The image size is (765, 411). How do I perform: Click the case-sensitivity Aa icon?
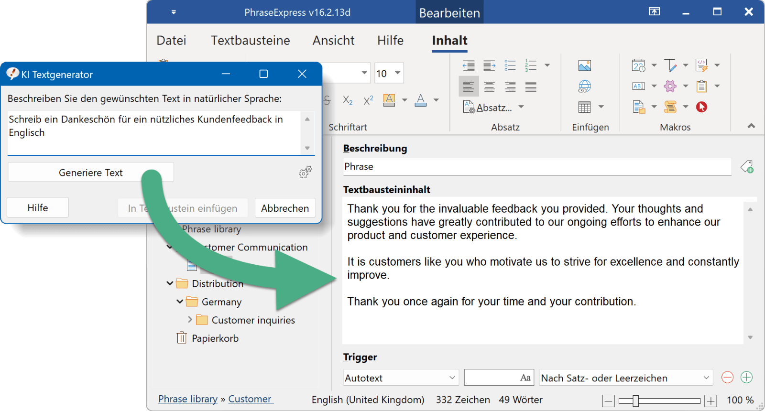click(x=525, y=378)
